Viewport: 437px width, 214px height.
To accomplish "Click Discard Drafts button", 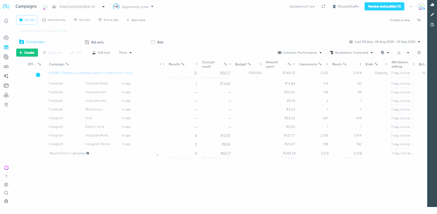I will (x=346, y=6).
